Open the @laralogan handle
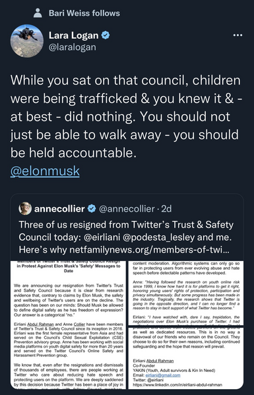 [72, 47]
